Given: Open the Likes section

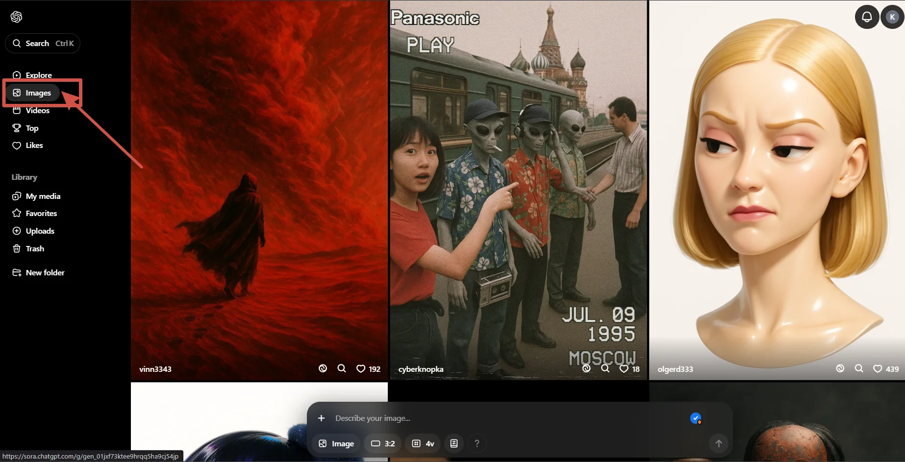Looking at the screenshot, I should click(x=27, y=145).
